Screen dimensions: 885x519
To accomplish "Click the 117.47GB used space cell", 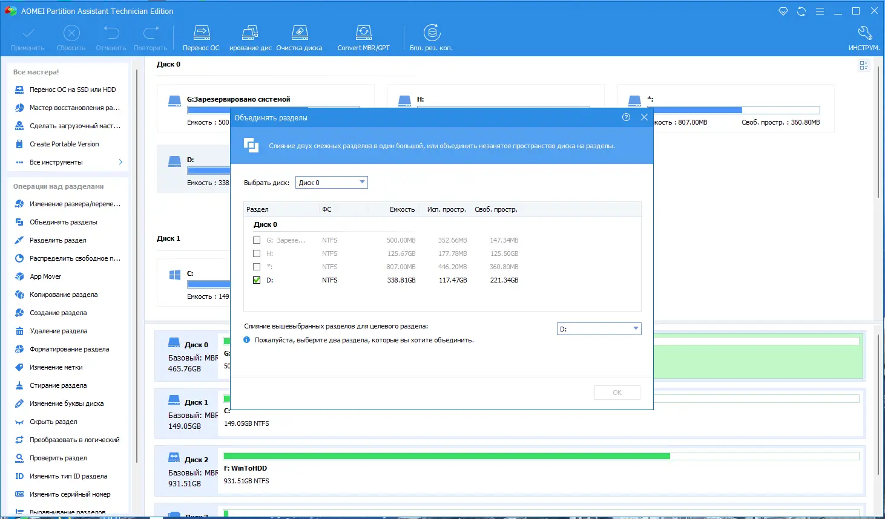I will coord(453,280).
